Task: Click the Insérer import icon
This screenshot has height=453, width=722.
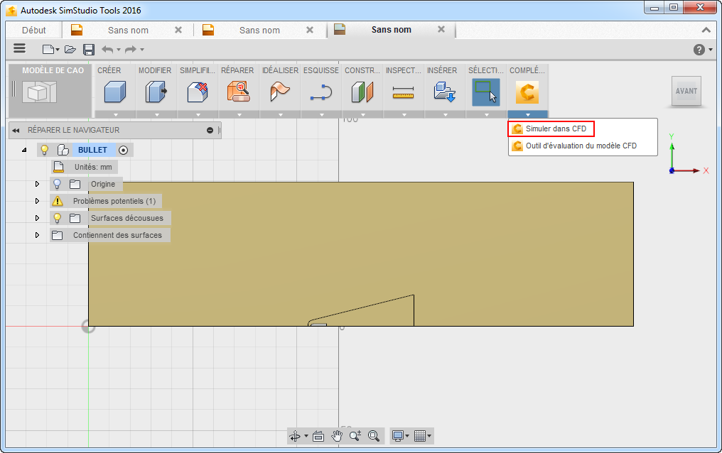Action: [445, 92]
